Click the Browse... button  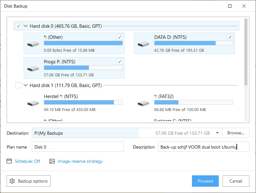[236, 133]
